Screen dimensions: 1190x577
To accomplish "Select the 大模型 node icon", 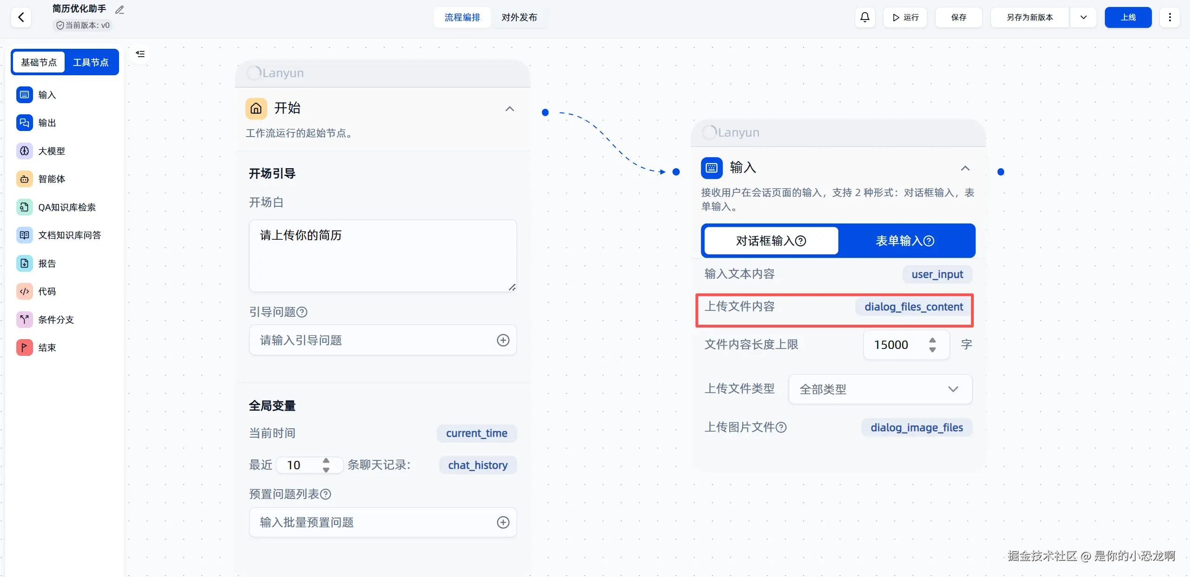I will [x=25, y=151].
